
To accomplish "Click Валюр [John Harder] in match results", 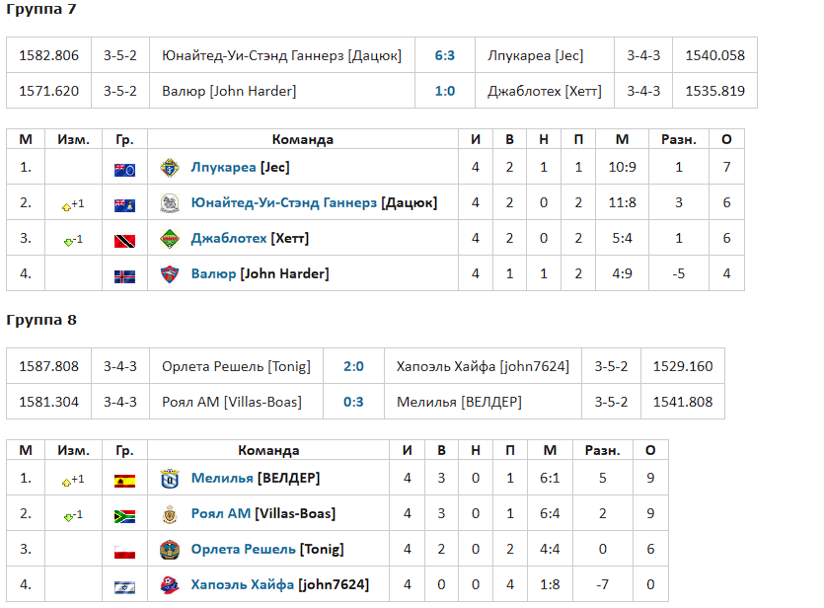I will [x=229, y=91].
